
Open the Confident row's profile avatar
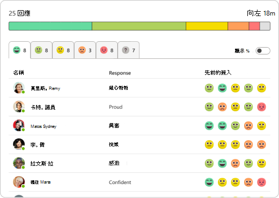[x=19, y=182]
